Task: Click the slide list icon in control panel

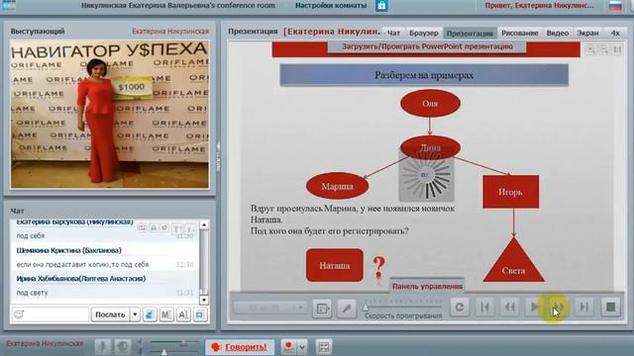Action: [x=322, y=309]
